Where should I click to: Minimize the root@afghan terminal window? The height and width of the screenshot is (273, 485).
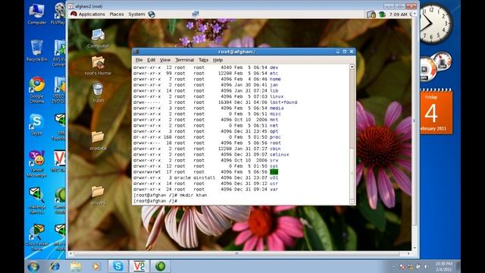338,52
